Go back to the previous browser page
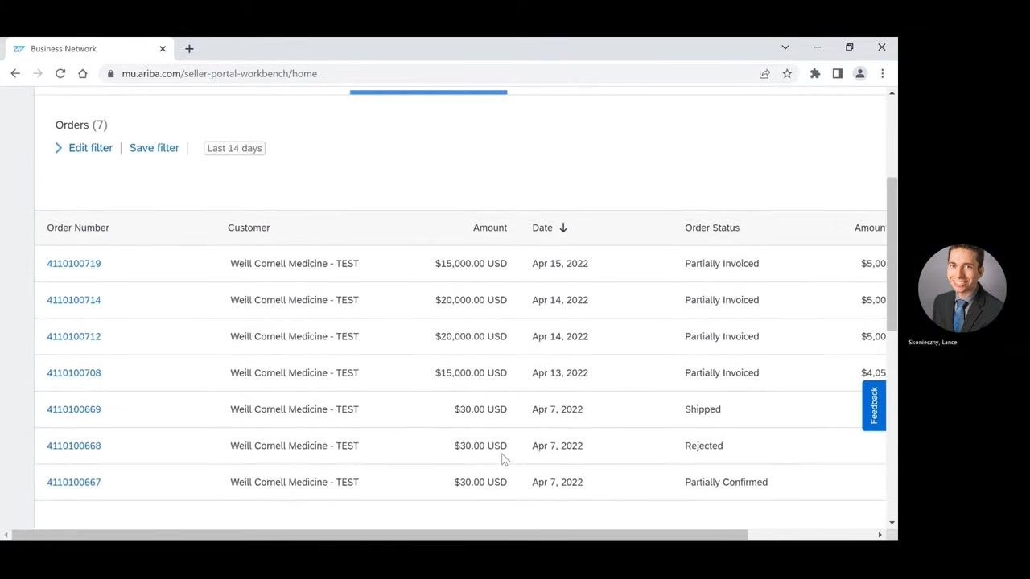Screen dimensions: 1030x579 [15, 73]
